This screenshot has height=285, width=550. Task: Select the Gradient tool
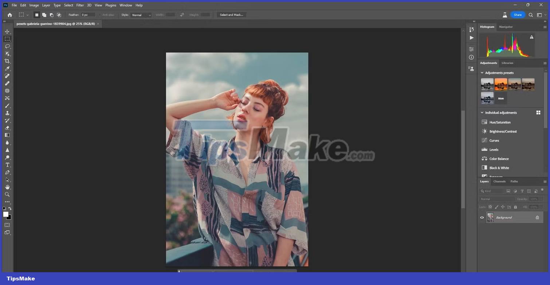click(x=7, y=135)
